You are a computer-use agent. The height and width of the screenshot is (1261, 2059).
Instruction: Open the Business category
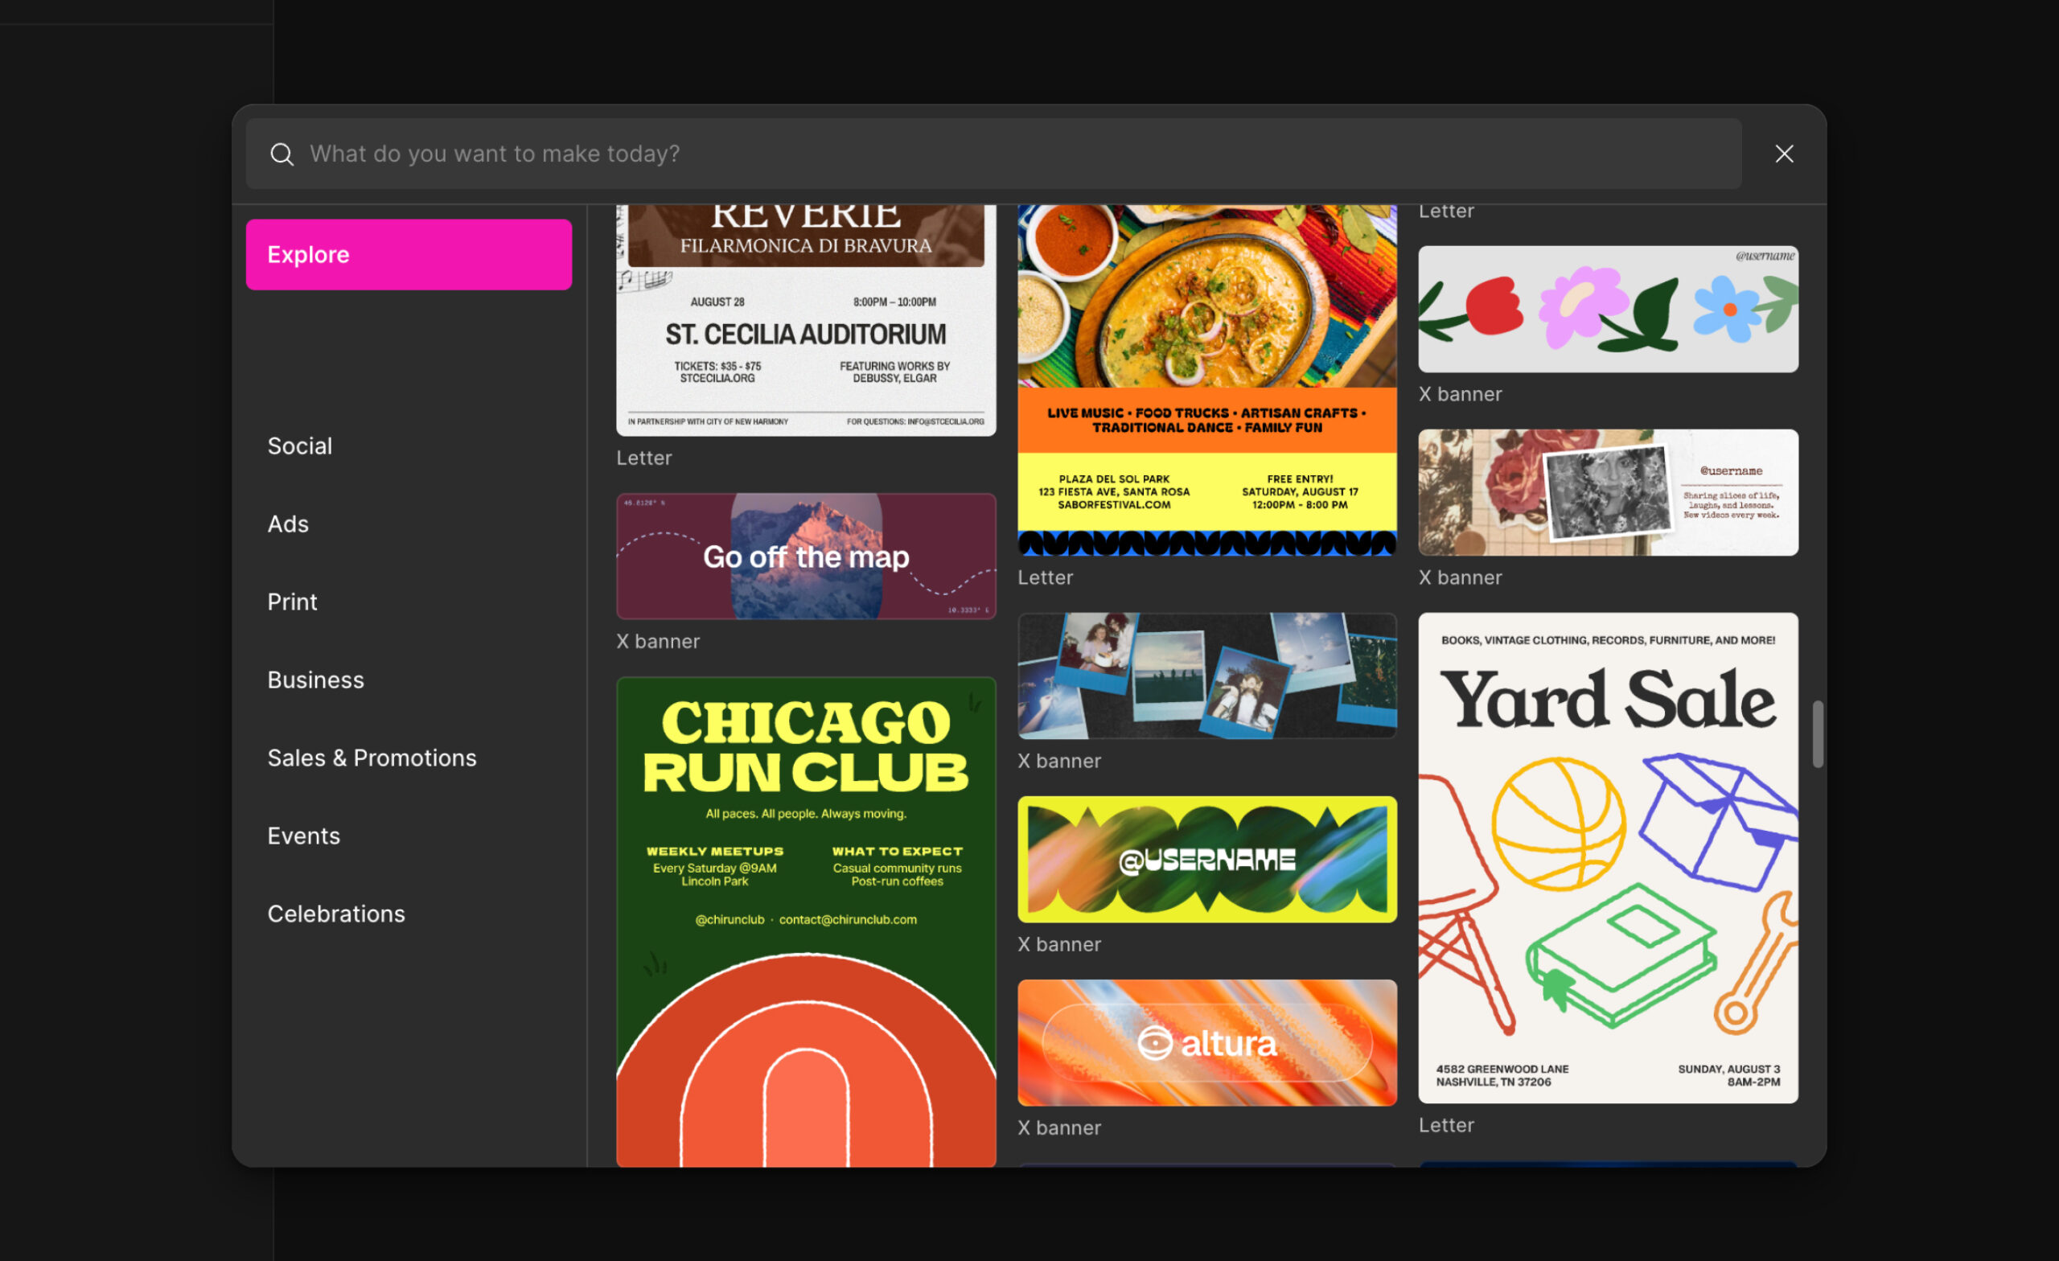315,680
